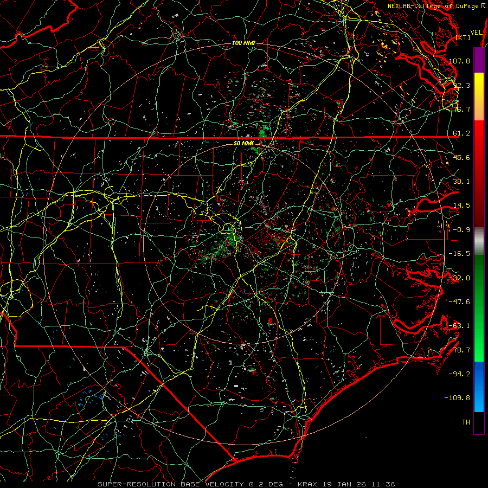Click the KRAX radar site identifier
This screenshot has width=488, height=488.
pos(306,484)
